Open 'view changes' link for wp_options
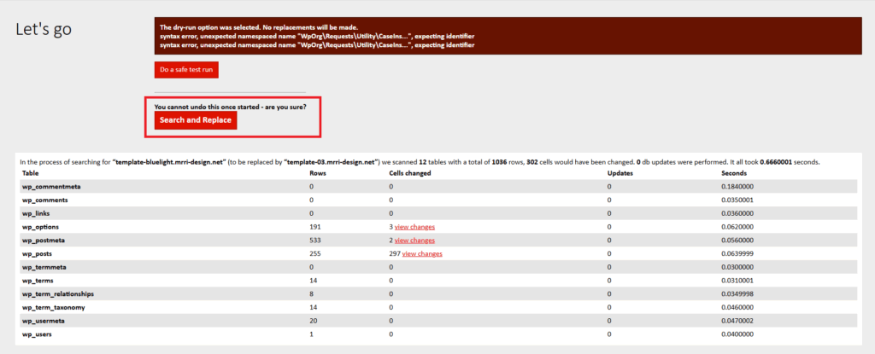Screen dimensions: 875x354 click(414, 227)
